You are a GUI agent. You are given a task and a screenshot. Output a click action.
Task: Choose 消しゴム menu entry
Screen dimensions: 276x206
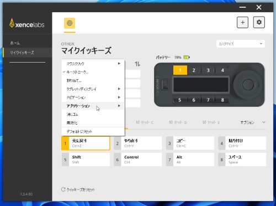point(93,114)
